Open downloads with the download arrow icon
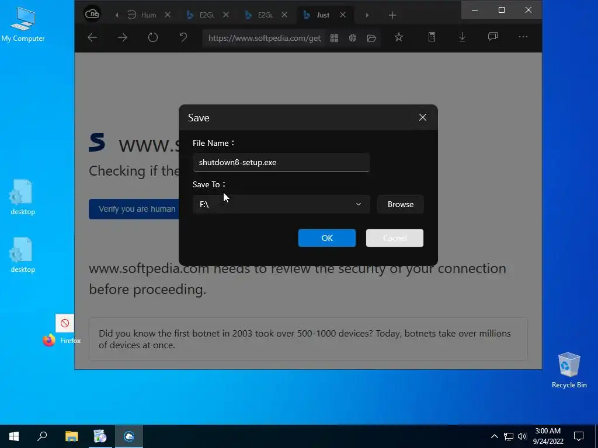This screenshot has height=448, width=598. point(463,37)
